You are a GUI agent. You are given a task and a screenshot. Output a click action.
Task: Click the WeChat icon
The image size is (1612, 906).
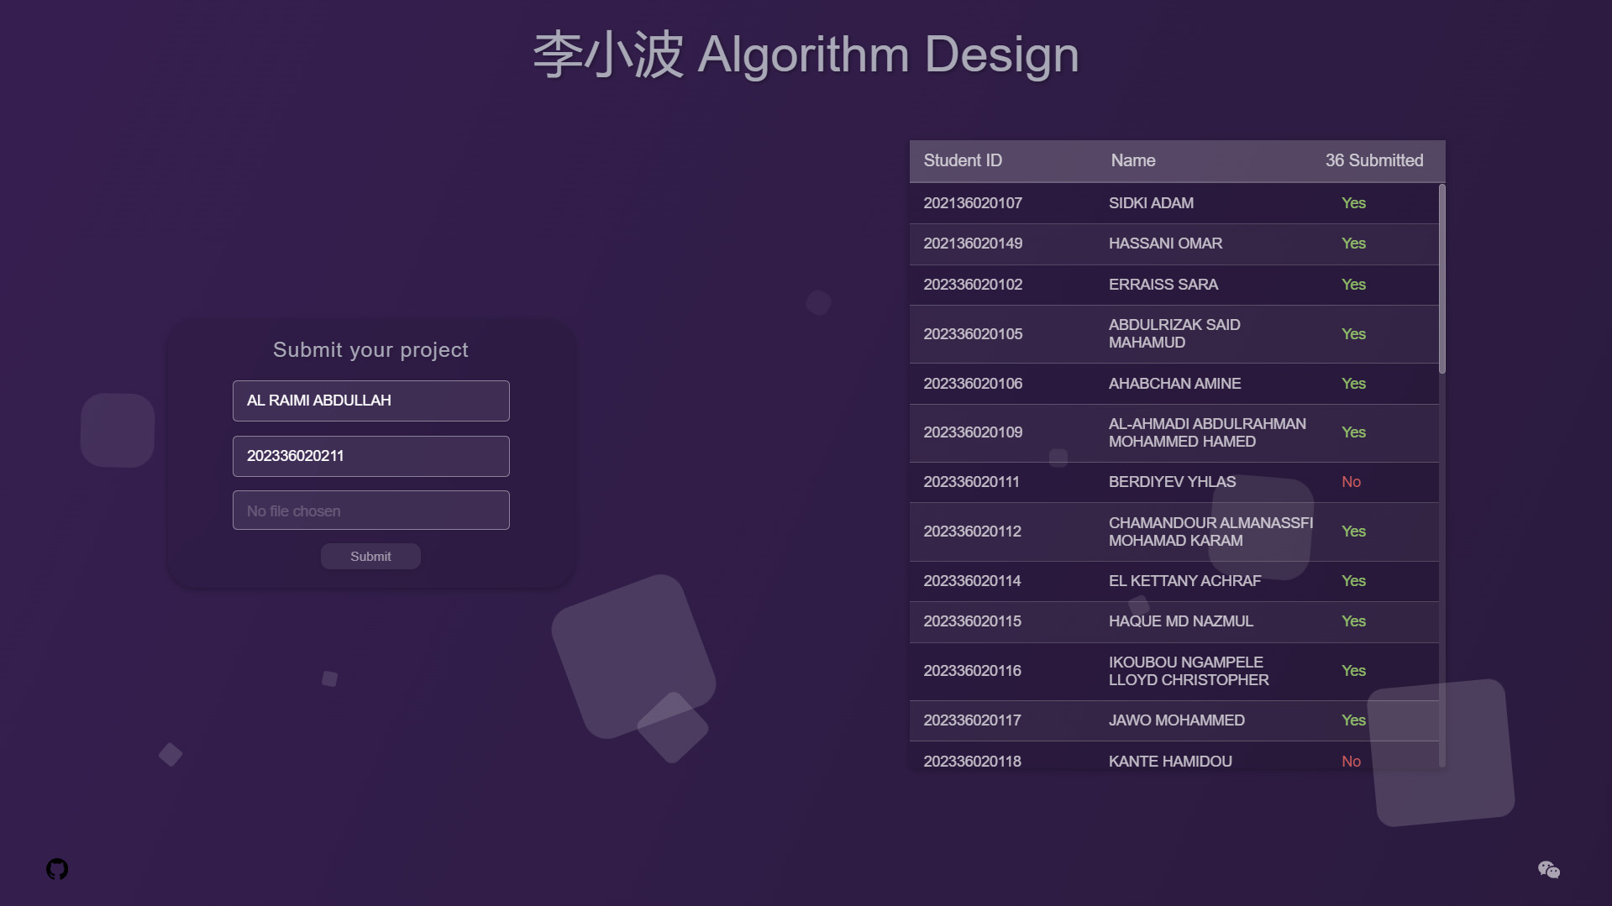tap(1548, 870)
